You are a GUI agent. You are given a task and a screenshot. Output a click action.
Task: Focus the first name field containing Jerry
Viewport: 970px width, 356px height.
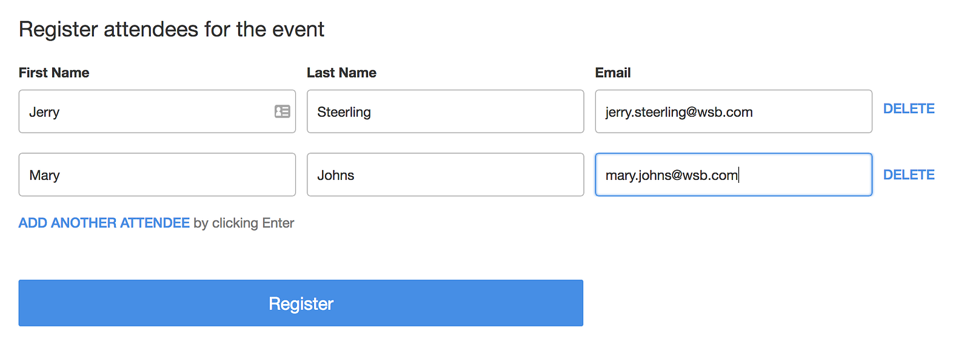click(145, 112)
